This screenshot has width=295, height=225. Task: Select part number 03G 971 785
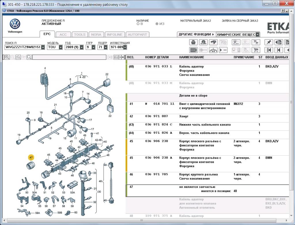point(156,174)
